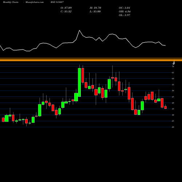Click the 65 price axis label
182x182 pixels.
point(173,72)
